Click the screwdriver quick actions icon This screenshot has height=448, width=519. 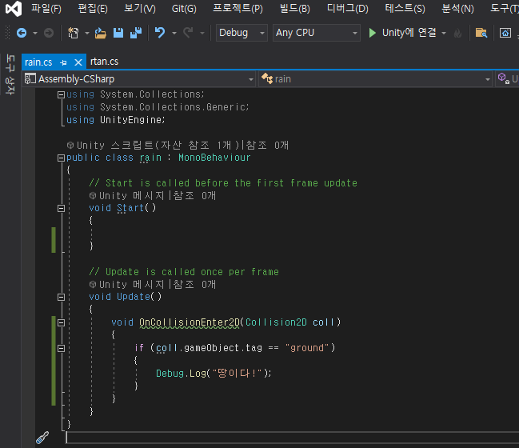(x=42, y=438)
